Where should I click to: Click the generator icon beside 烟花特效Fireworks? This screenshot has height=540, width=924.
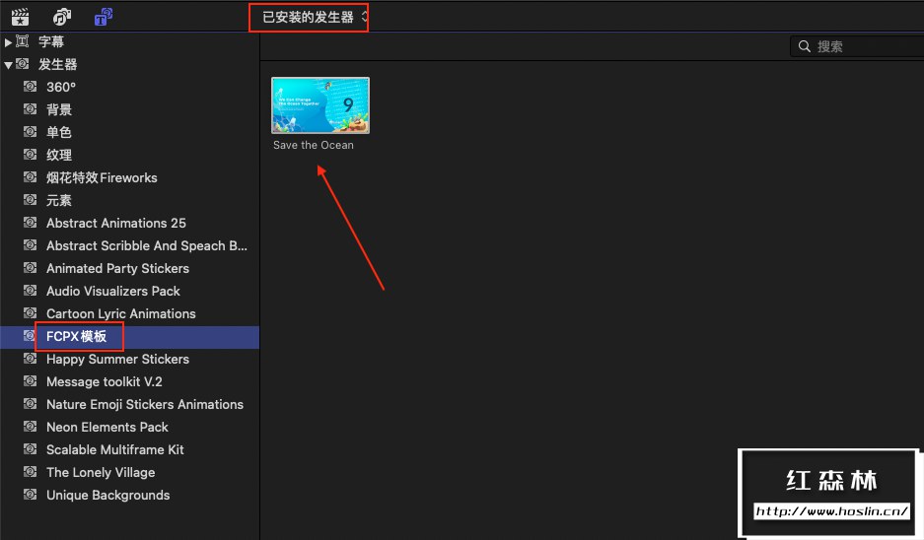click(30, 177)
